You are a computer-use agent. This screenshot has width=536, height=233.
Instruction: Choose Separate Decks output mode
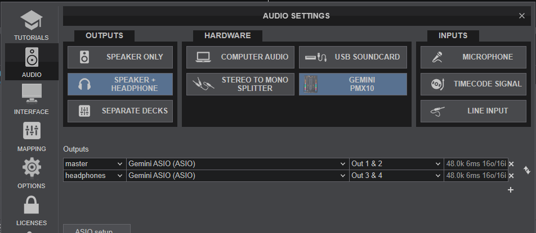point(120,111)
